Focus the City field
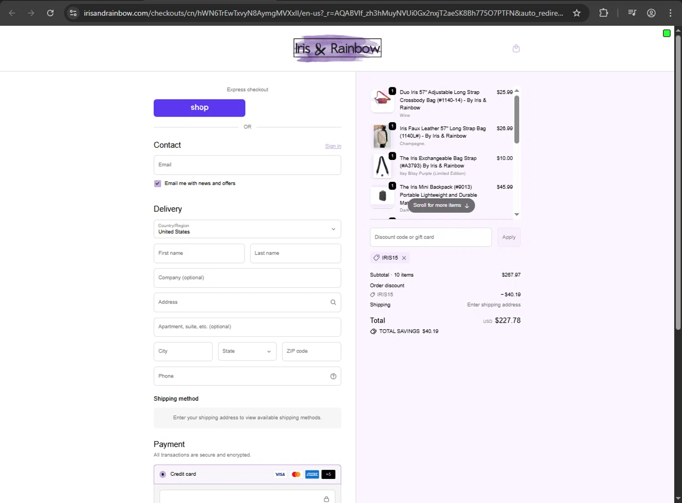Image resolution: width=682 pixels, height=503 pixels. [183, 351]
